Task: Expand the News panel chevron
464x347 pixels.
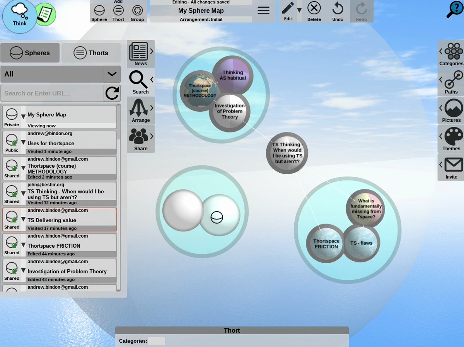Action: [152, 51]
